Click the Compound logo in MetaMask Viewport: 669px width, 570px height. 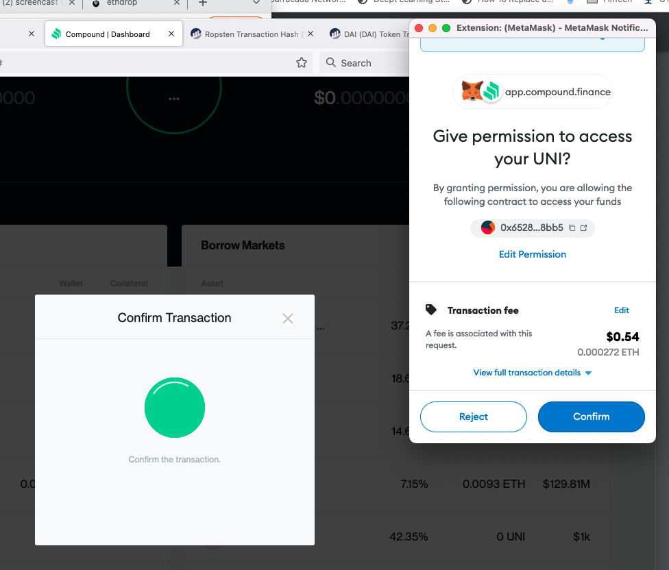pos(491,91)
